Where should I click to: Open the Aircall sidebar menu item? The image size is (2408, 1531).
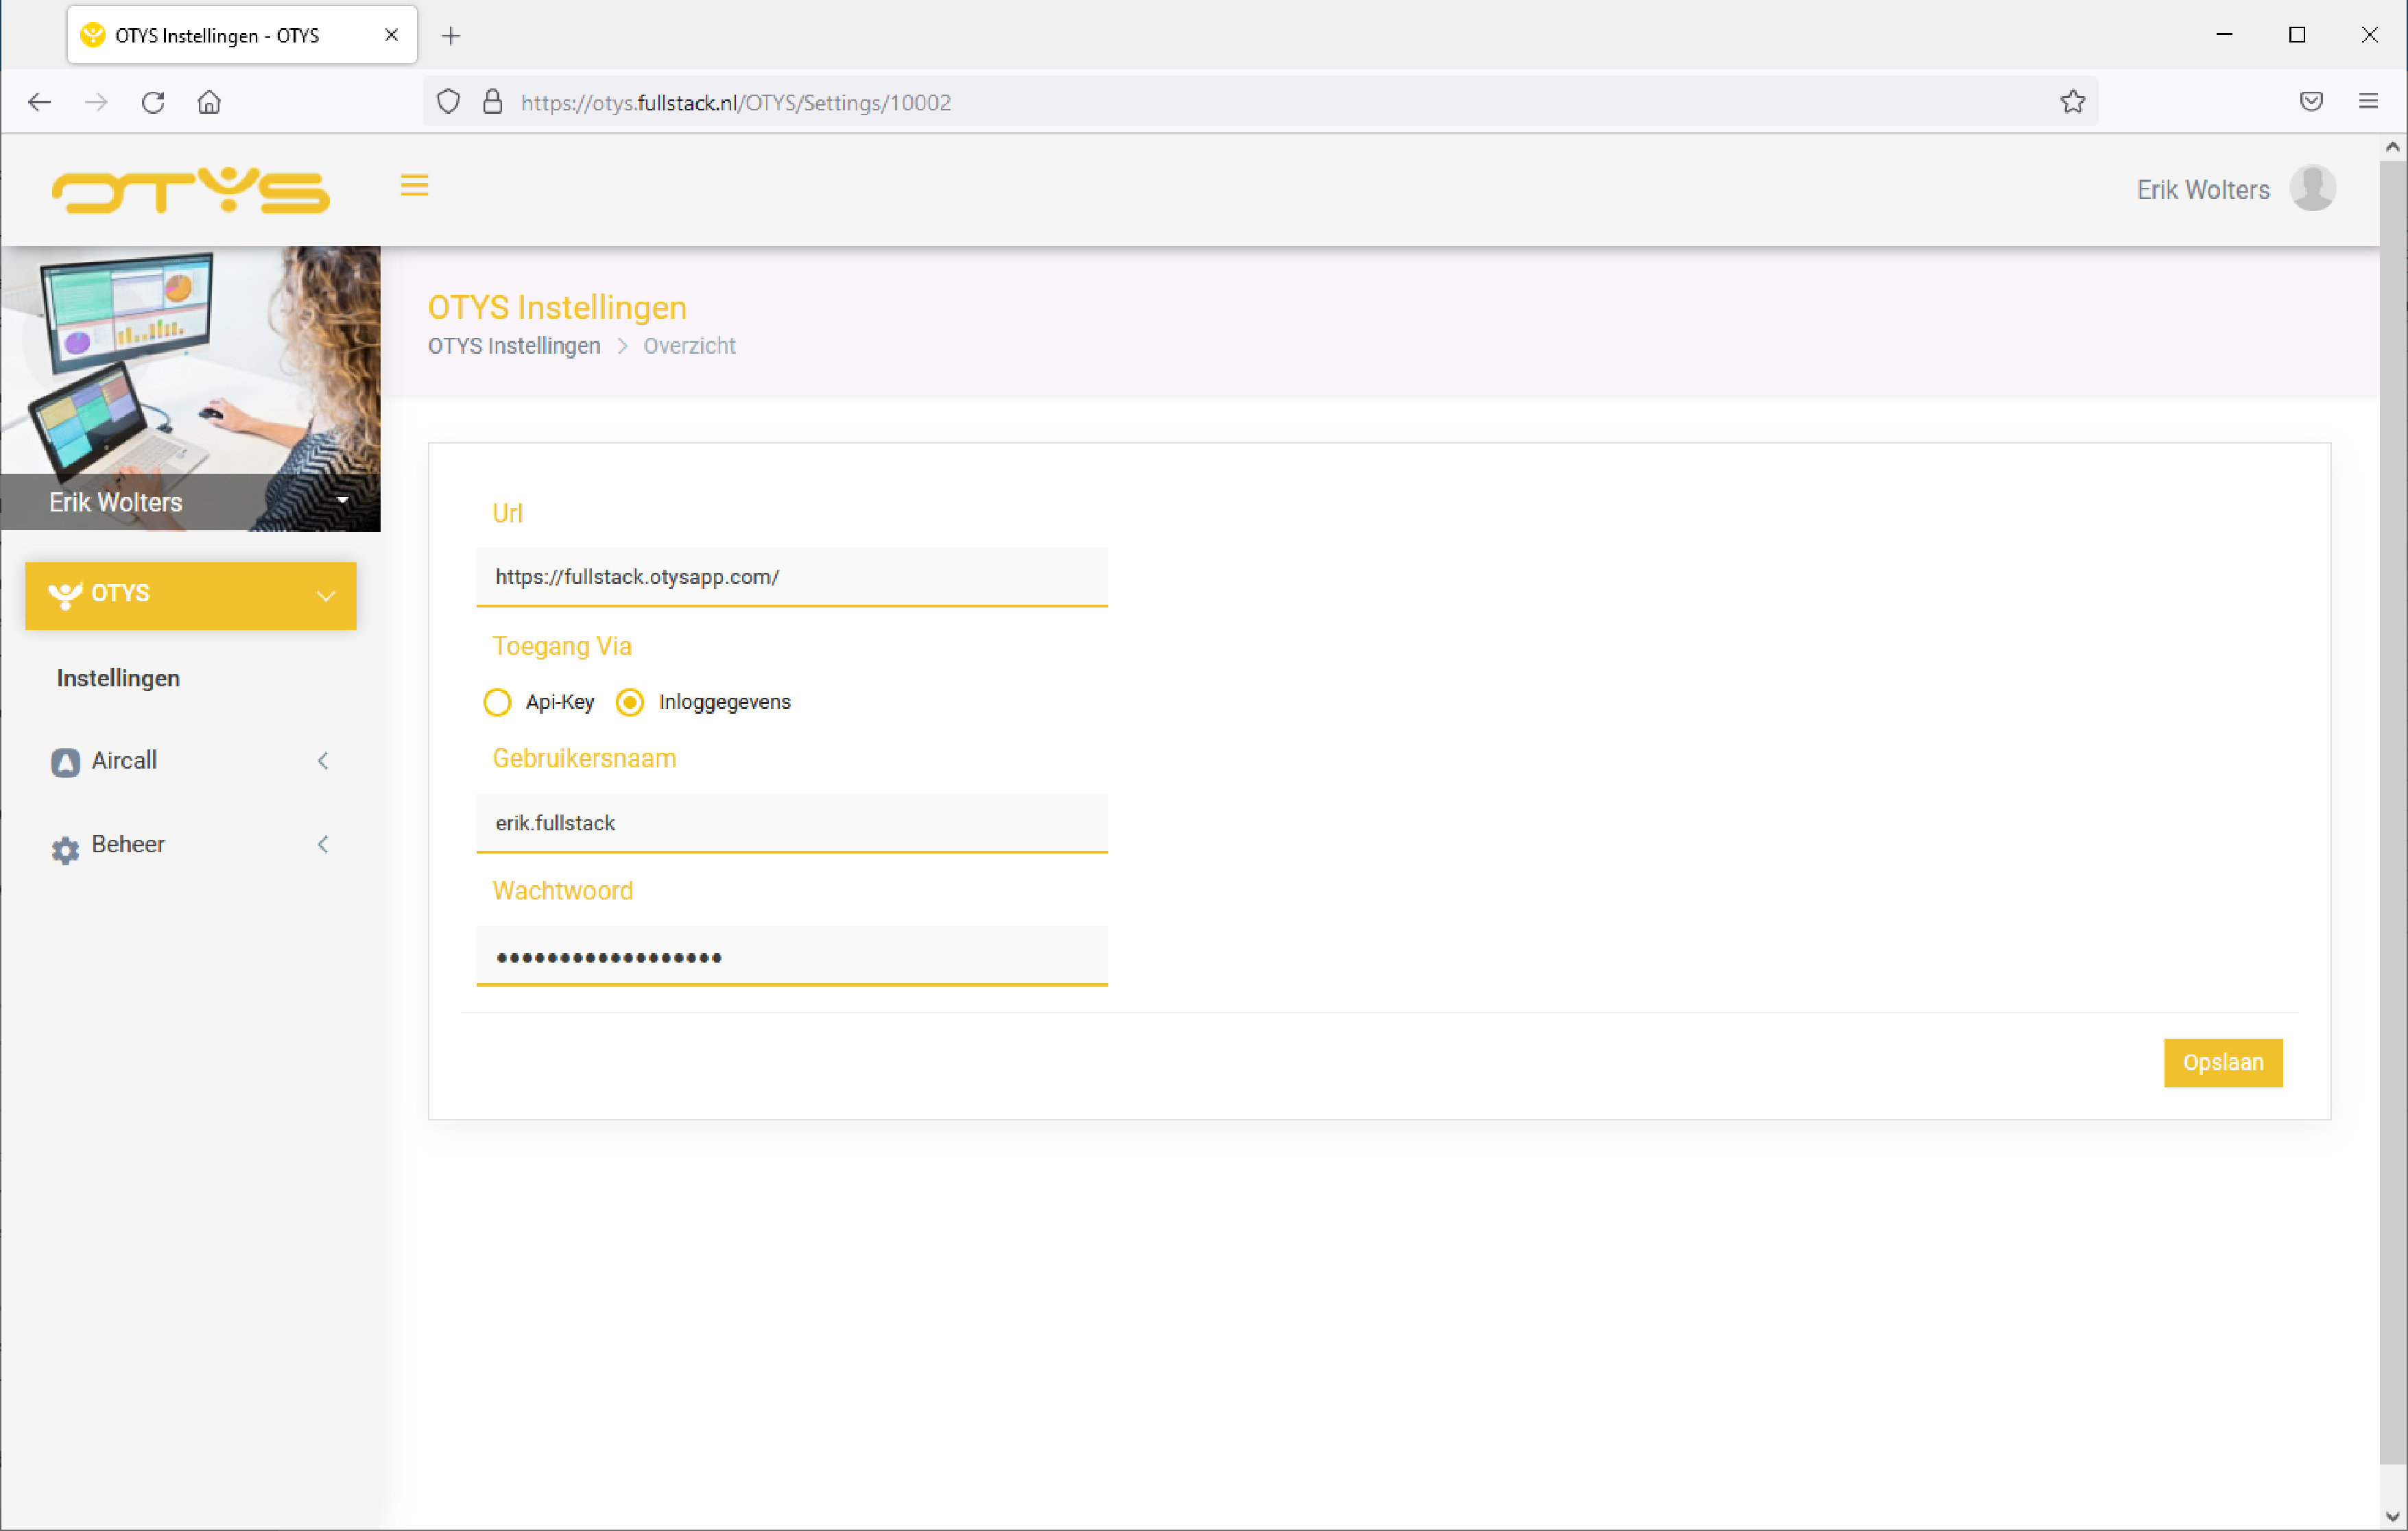tap(190, 762)
